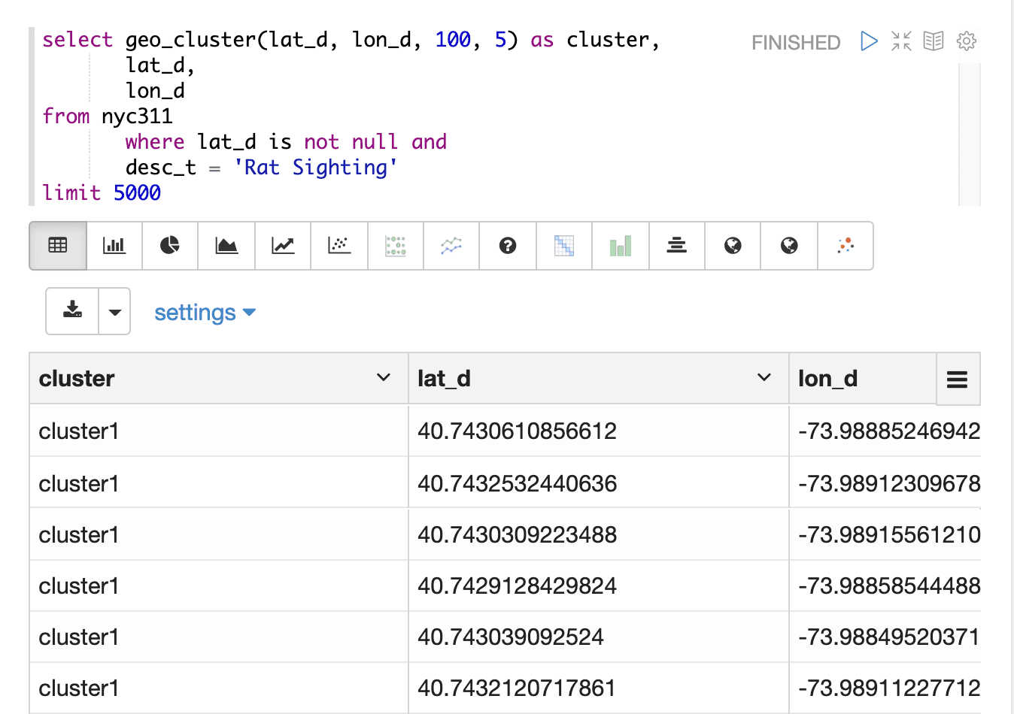Switch to bar chart visualization
1014x714 pixels.
114,246
